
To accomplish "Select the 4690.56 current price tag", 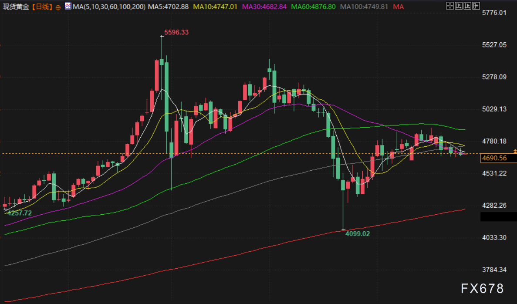I will (x=499, y=158).
